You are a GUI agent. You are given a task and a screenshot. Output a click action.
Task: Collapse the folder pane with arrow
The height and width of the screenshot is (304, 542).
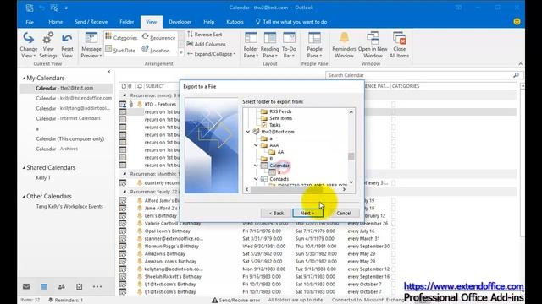(109, 72)
